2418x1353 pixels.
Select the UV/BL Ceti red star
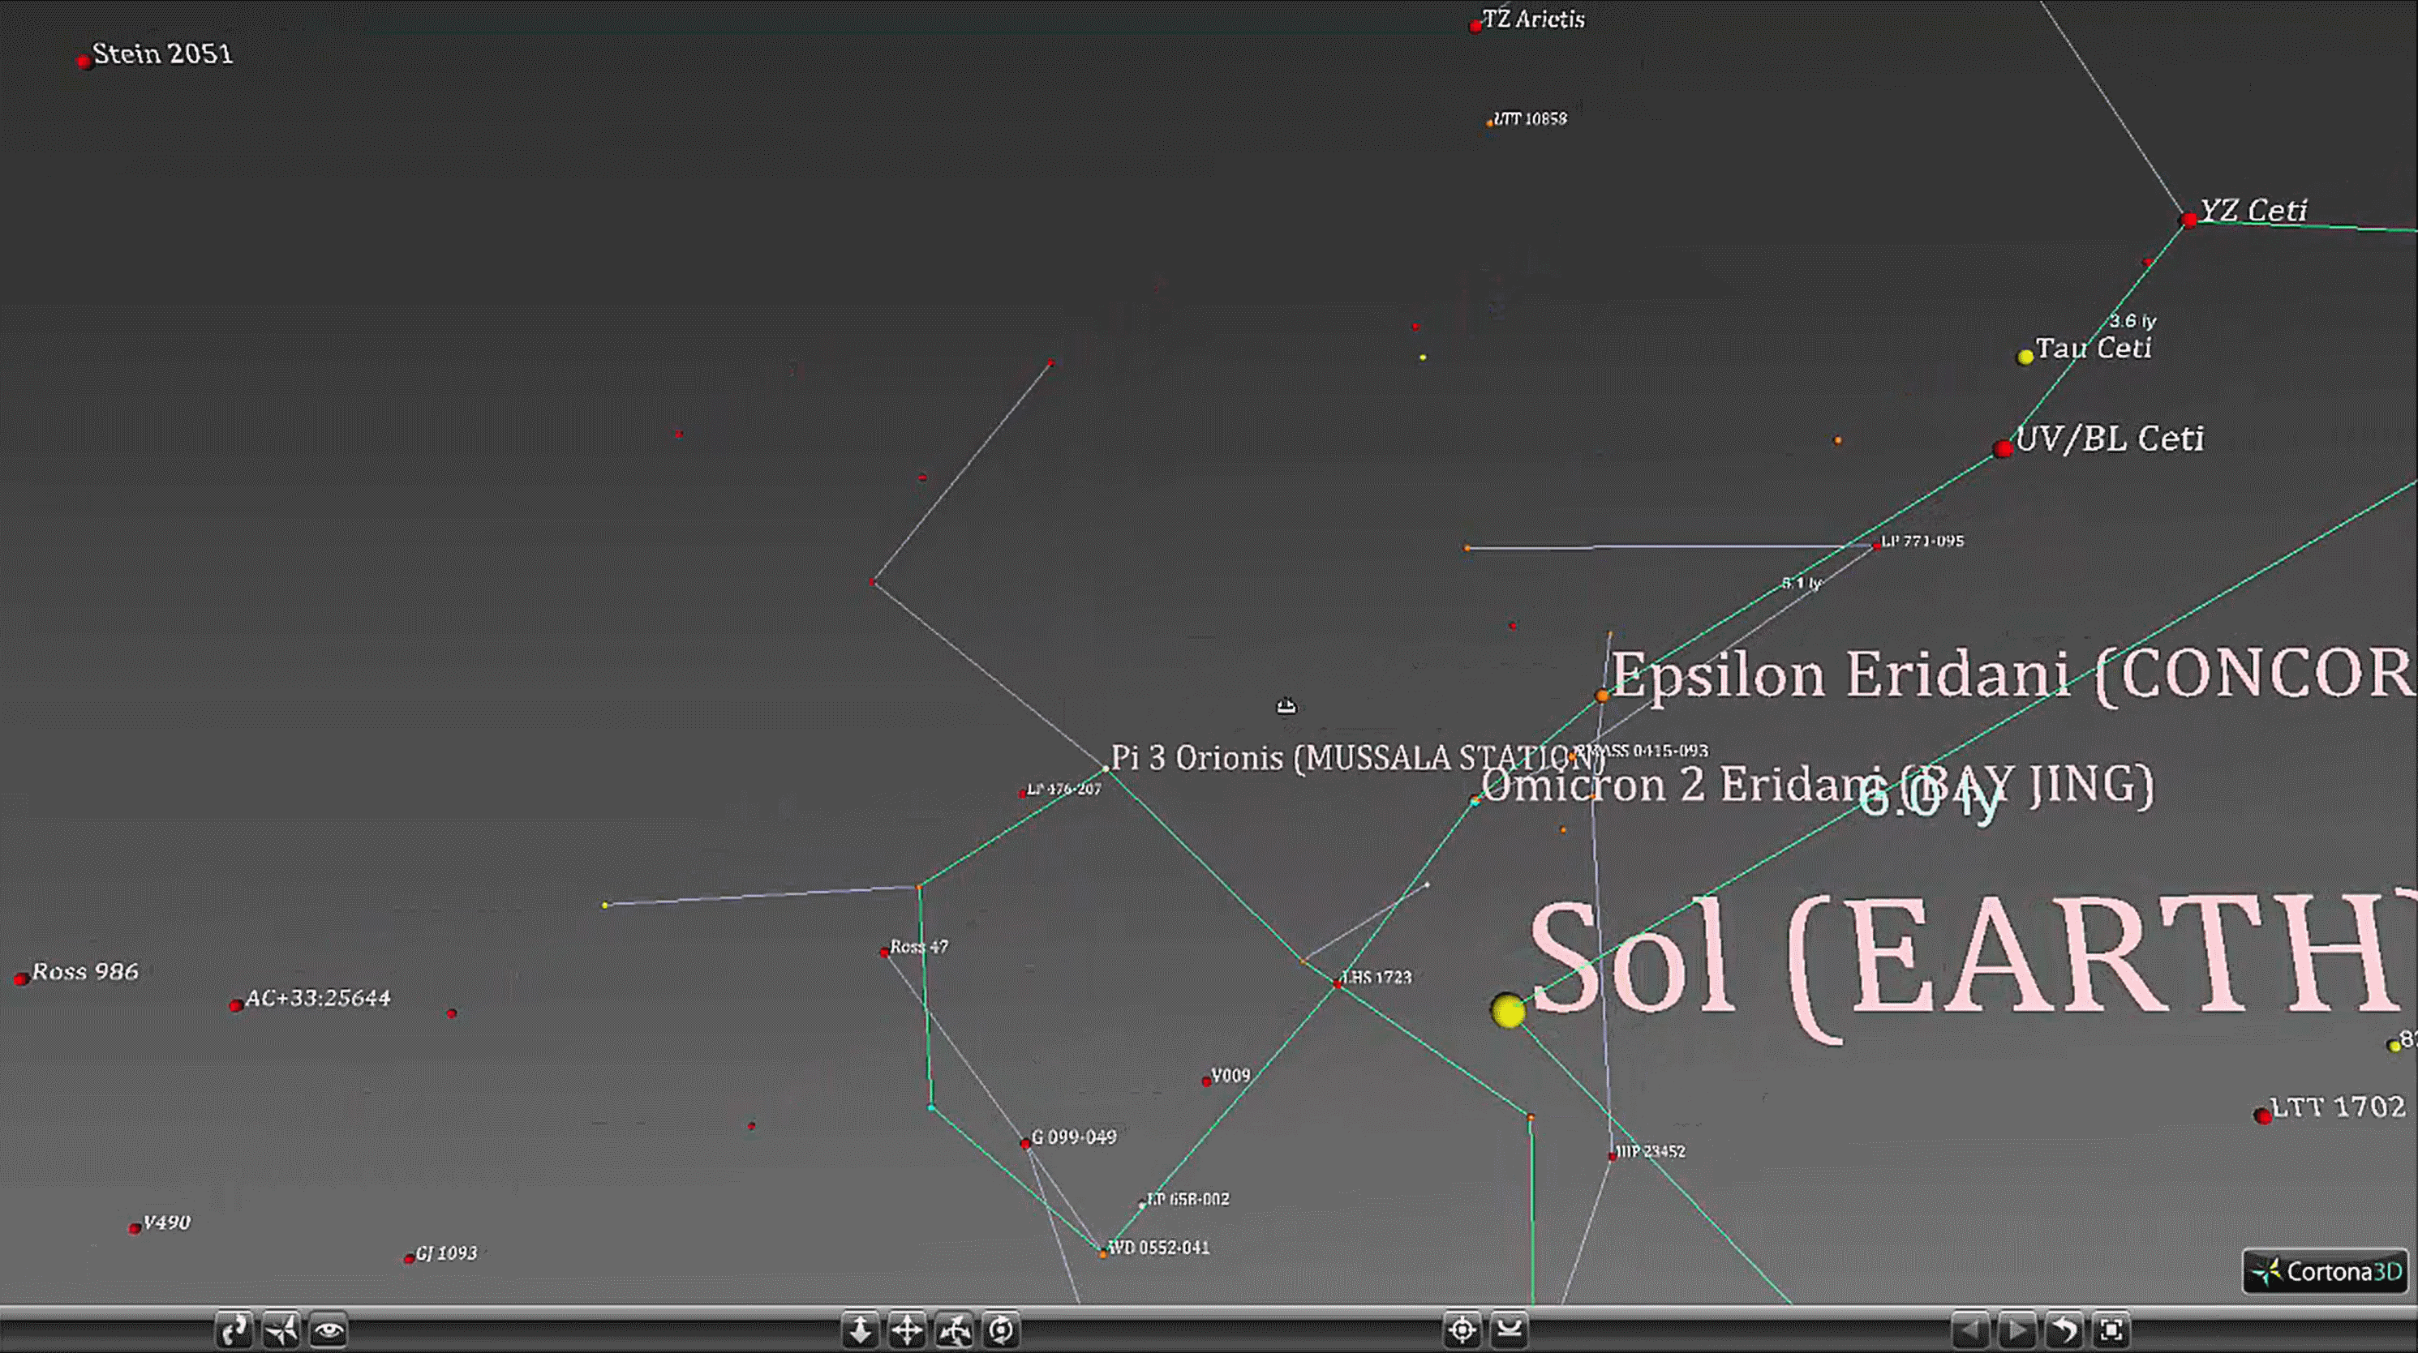[2004, 448]
